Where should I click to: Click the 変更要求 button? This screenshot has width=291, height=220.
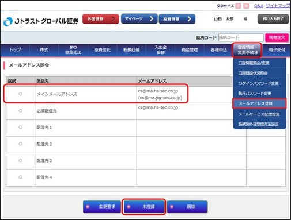point(102,207)
